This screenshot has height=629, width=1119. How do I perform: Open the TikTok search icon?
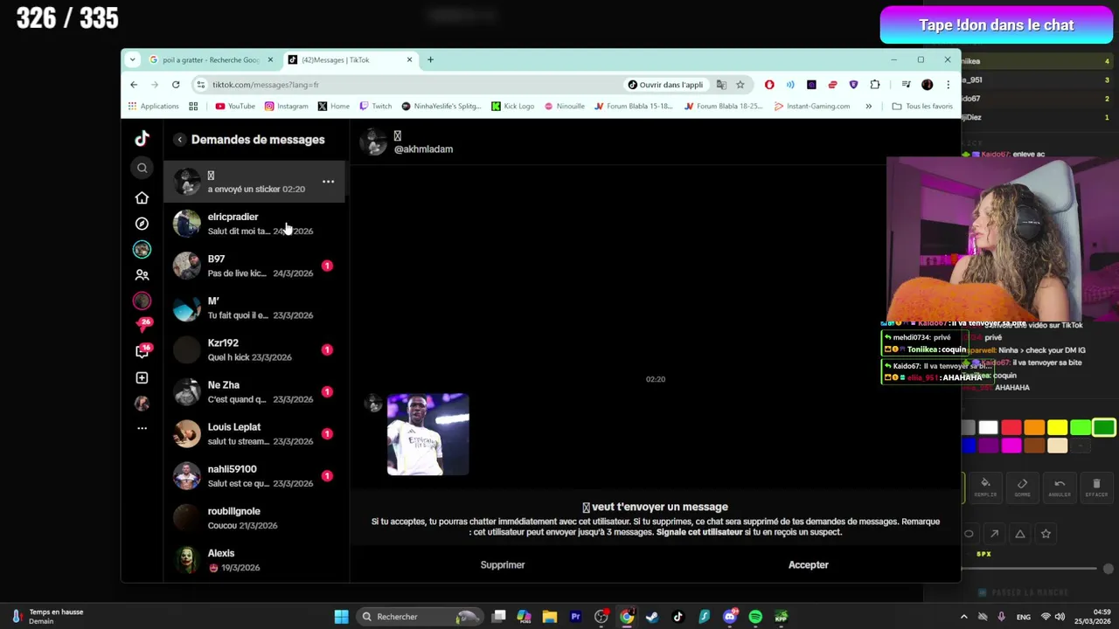[142, 168]
